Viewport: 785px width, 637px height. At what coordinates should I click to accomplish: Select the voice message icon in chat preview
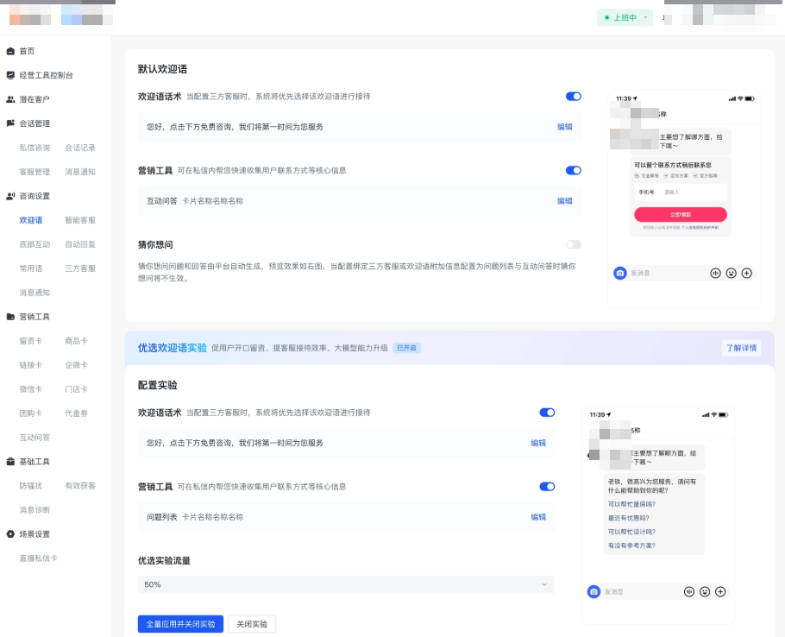[716, 273]
